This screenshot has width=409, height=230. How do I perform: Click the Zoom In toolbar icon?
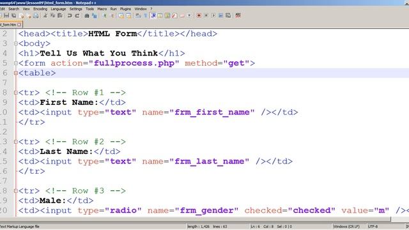point(105,15)
